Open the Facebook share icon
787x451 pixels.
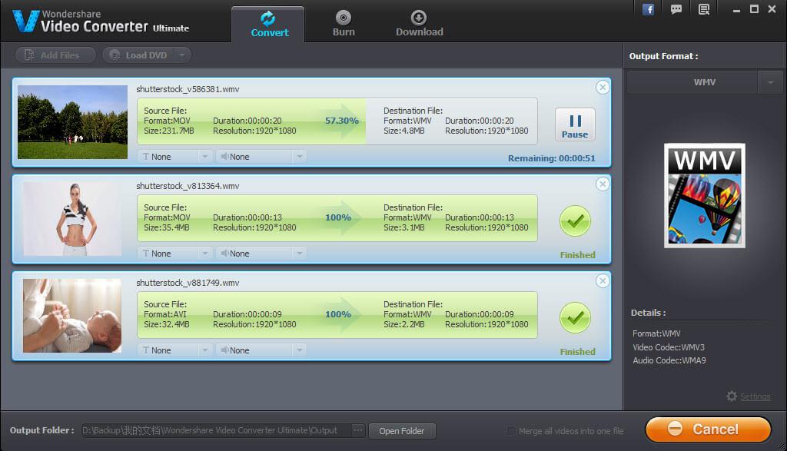point(648,9)
